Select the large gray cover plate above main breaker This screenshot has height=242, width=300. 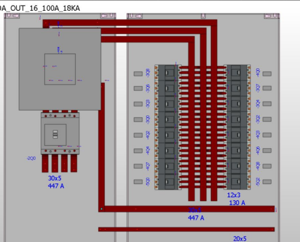click(60, 69)
